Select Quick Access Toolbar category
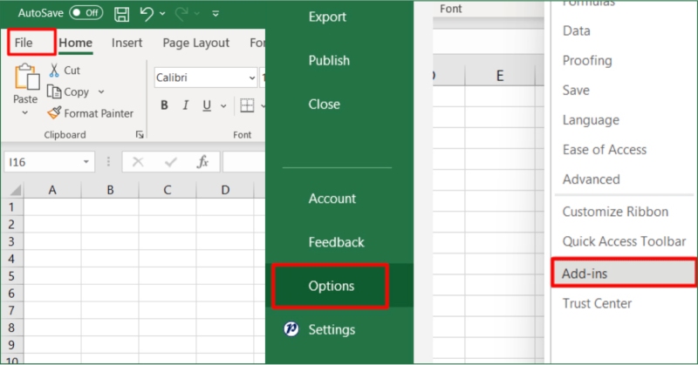698x365 pixels. pos(624,241)
